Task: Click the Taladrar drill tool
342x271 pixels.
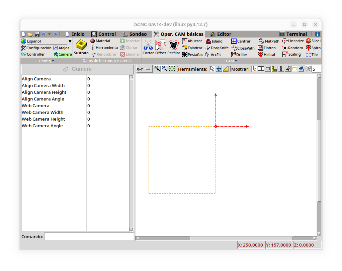Action: 192,48
